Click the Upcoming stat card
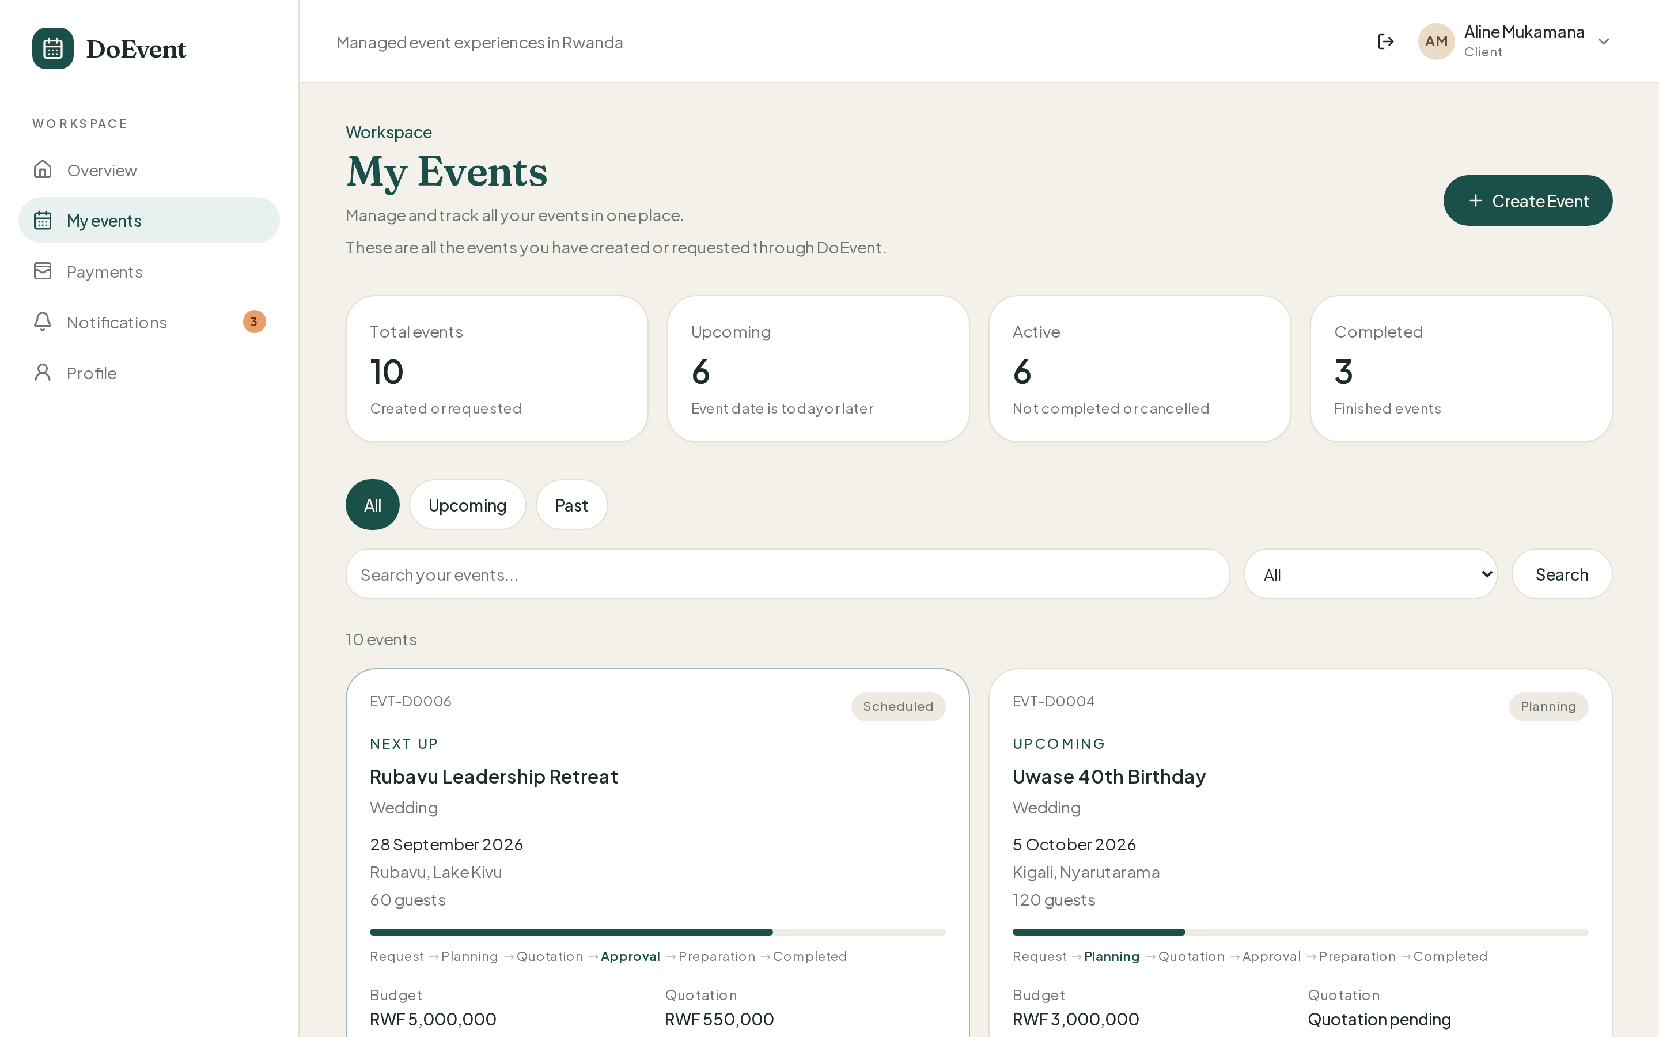Screen dimensions: 1659x1037 tap(819, 369)
